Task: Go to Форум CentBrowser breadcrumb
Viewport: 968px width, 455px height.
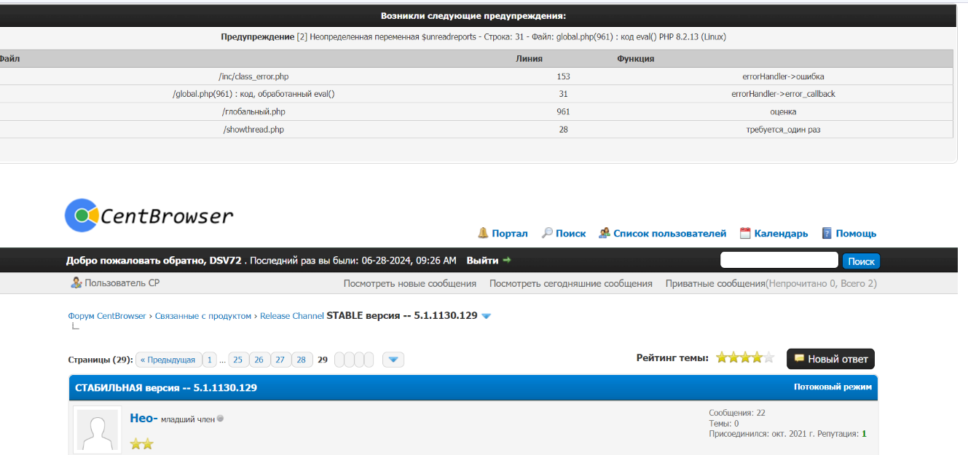Action: click(108, 316)
